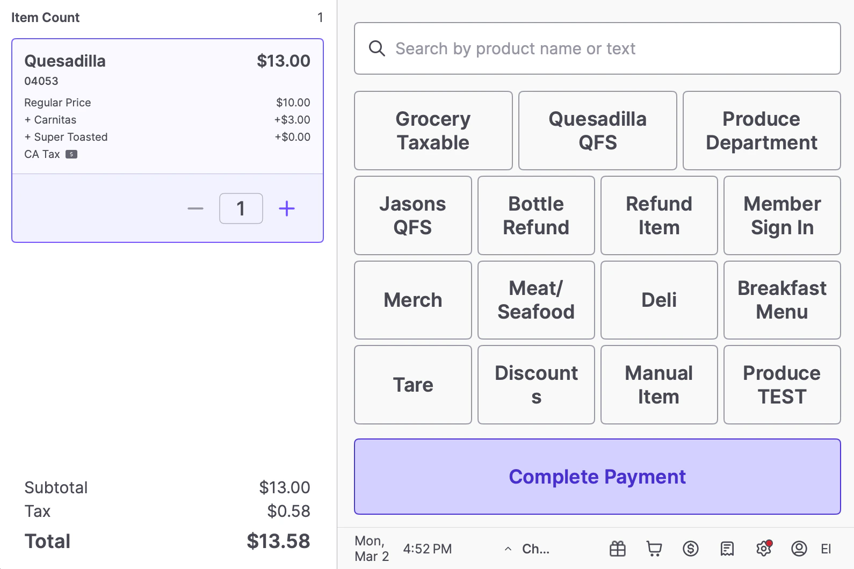Image resolution: width=854 pixels, height=569 pixels.
Task: Click the Member Sign In button
Action: 782,215
